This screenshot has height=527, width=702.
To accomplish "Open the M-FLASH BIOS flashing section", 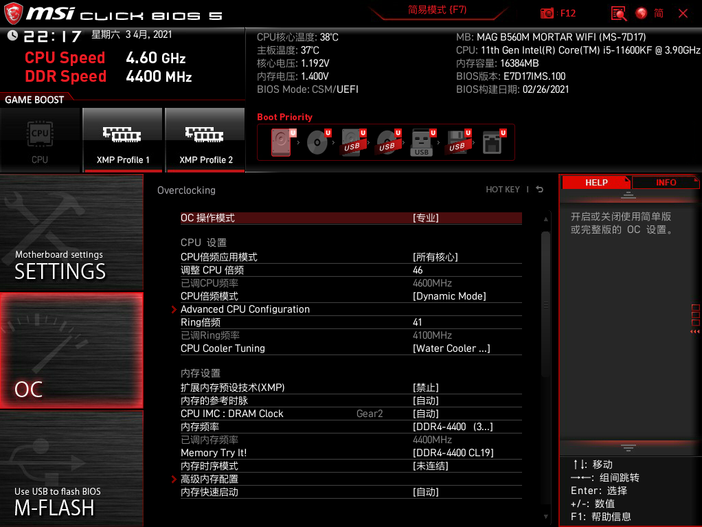I will (x=71, y=469).
